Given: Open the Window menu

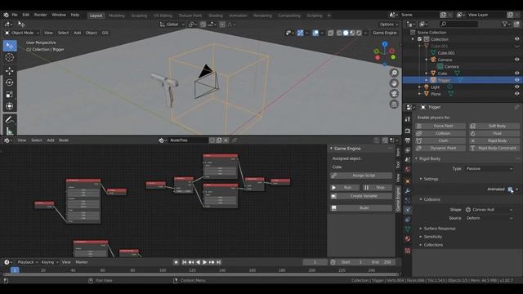Looking at the screenshot, I should point(59,15).
